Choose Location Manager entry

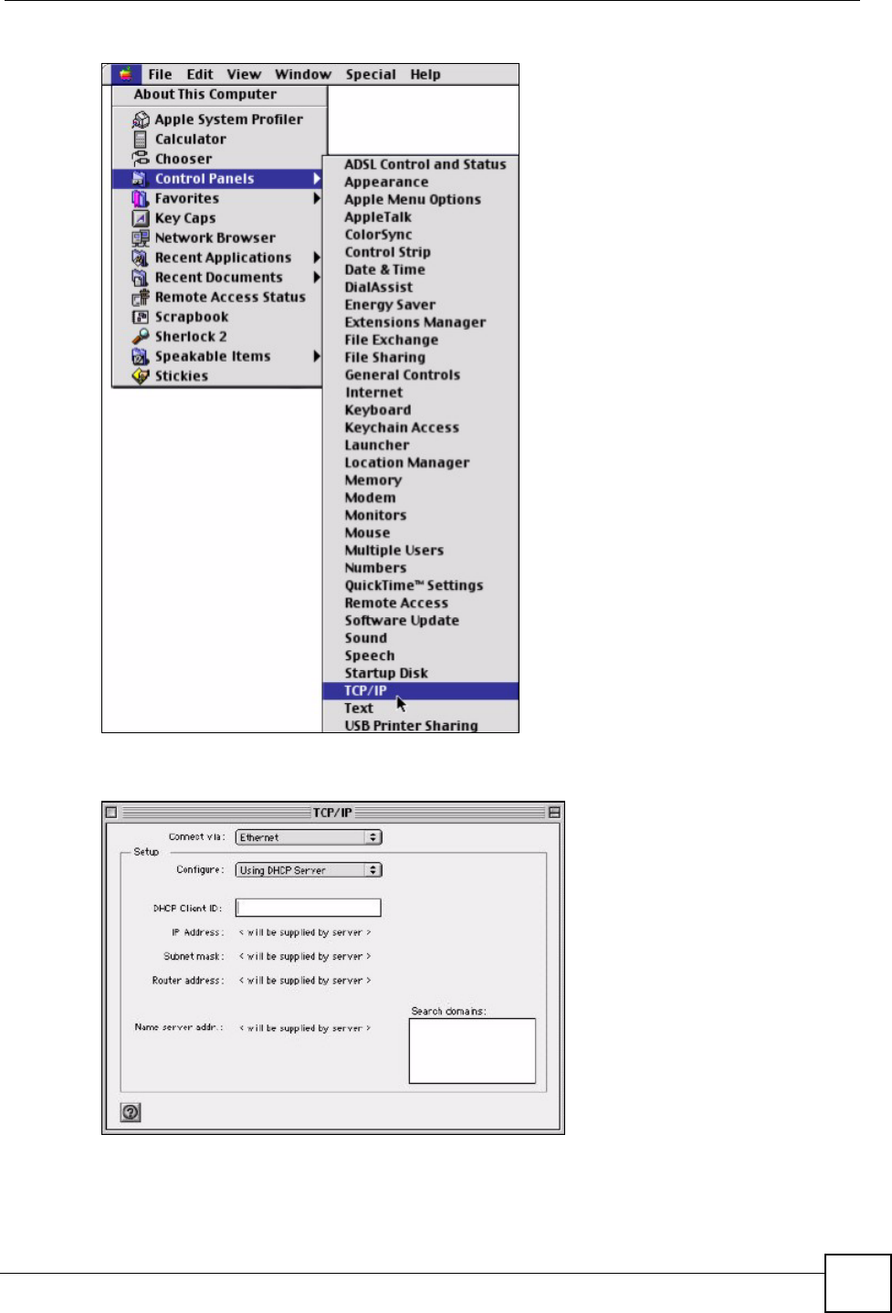[x=406, y=463]
